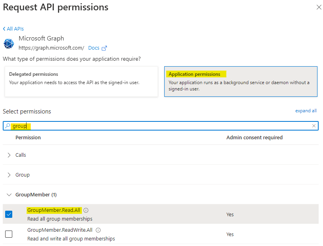Image resolution: width=323 pixels, height=246 pixels.
Task: Click the Permission column header
Action: (x=28, y=138)
